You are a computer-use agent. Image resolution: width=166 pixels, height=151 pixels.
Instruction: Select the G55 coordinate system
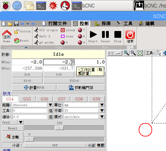point(27,99)
